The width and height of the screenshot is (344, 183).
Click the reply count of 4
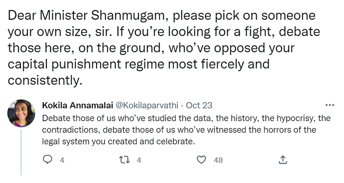coord(62,160)
